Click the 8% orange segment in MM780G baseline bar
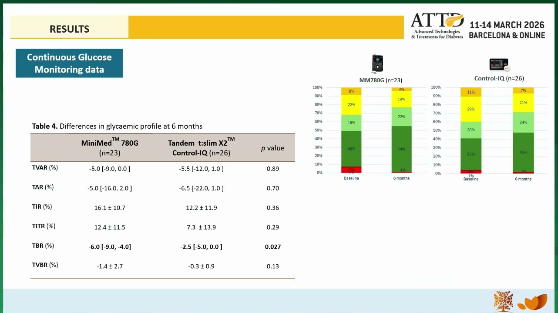The width and height of the screenshot is (558, 313). 351,91
